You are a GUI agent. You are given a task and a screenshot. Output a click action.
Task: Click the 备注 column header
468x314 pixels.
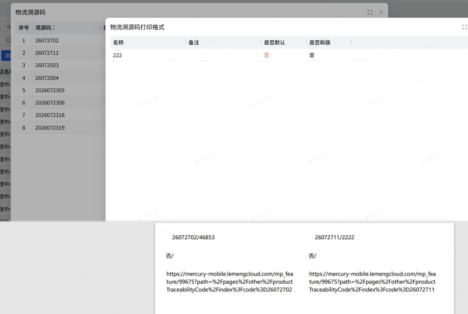tap(194, 42)
